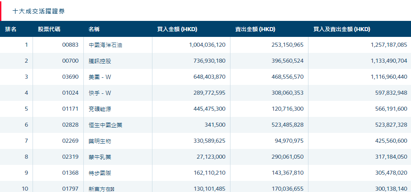The width and height of the screenshot is (411, 192).
Task: Click buy amount 162,110,210
Action: click(210, 173)
